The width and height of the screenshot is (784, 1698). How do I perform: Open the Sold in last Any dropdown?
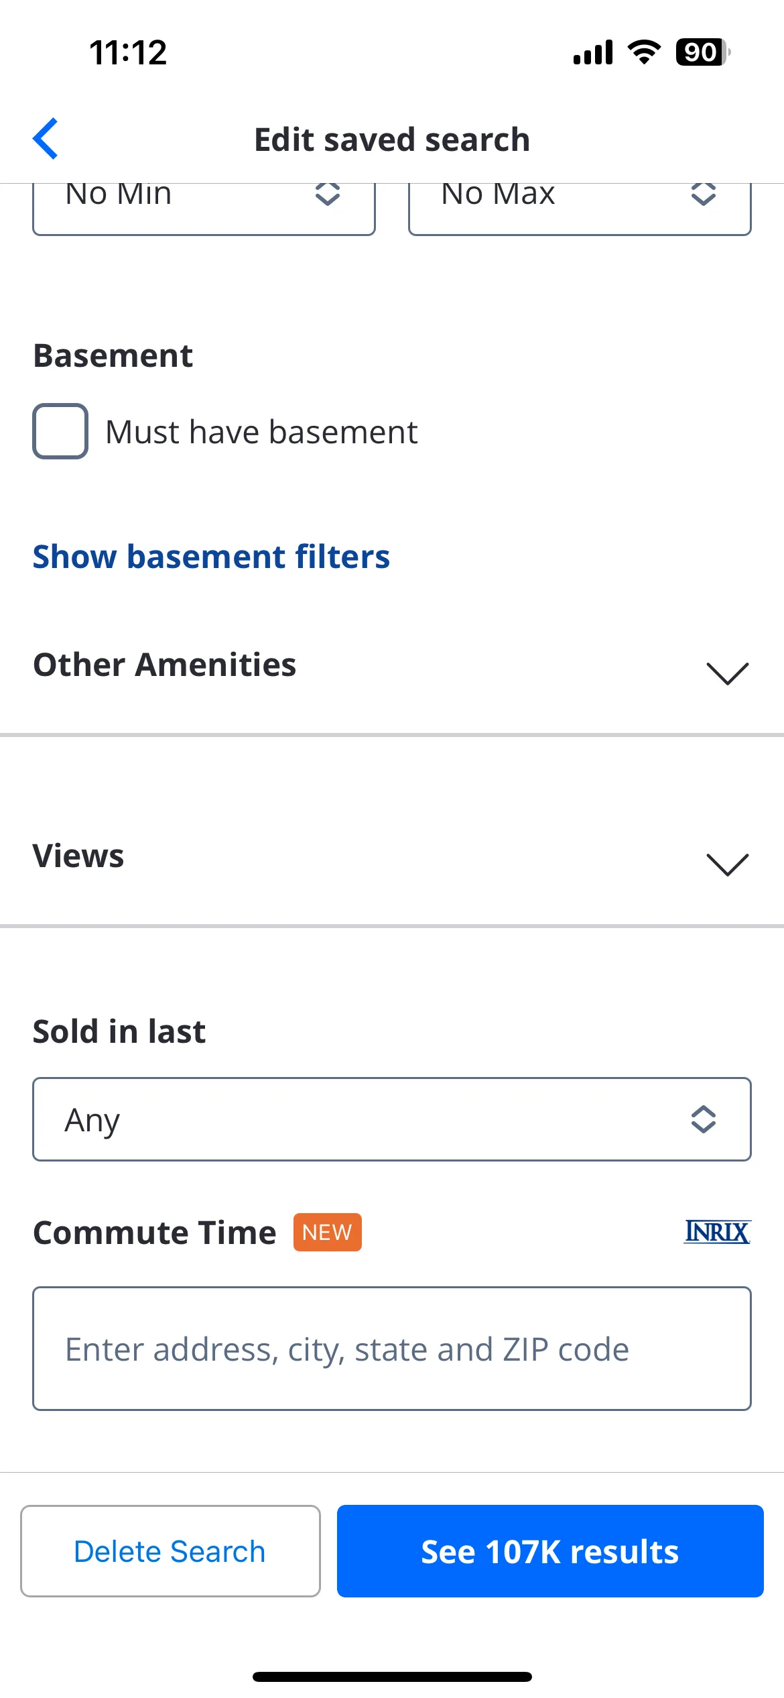coord(392,1119)
